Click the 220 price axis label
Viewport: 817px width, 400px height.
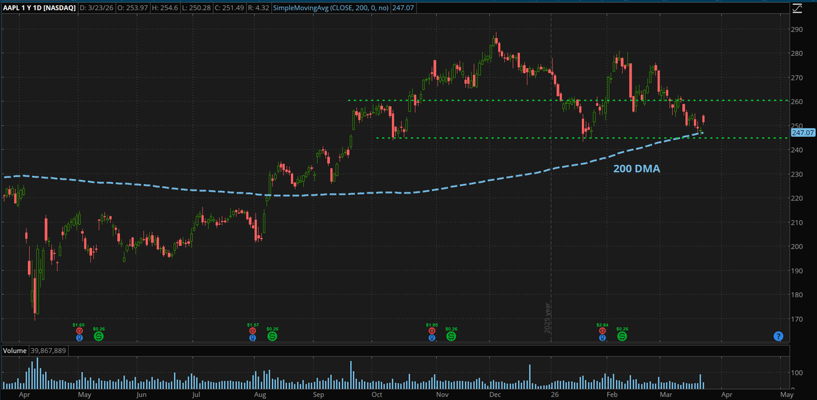[797, 198]
